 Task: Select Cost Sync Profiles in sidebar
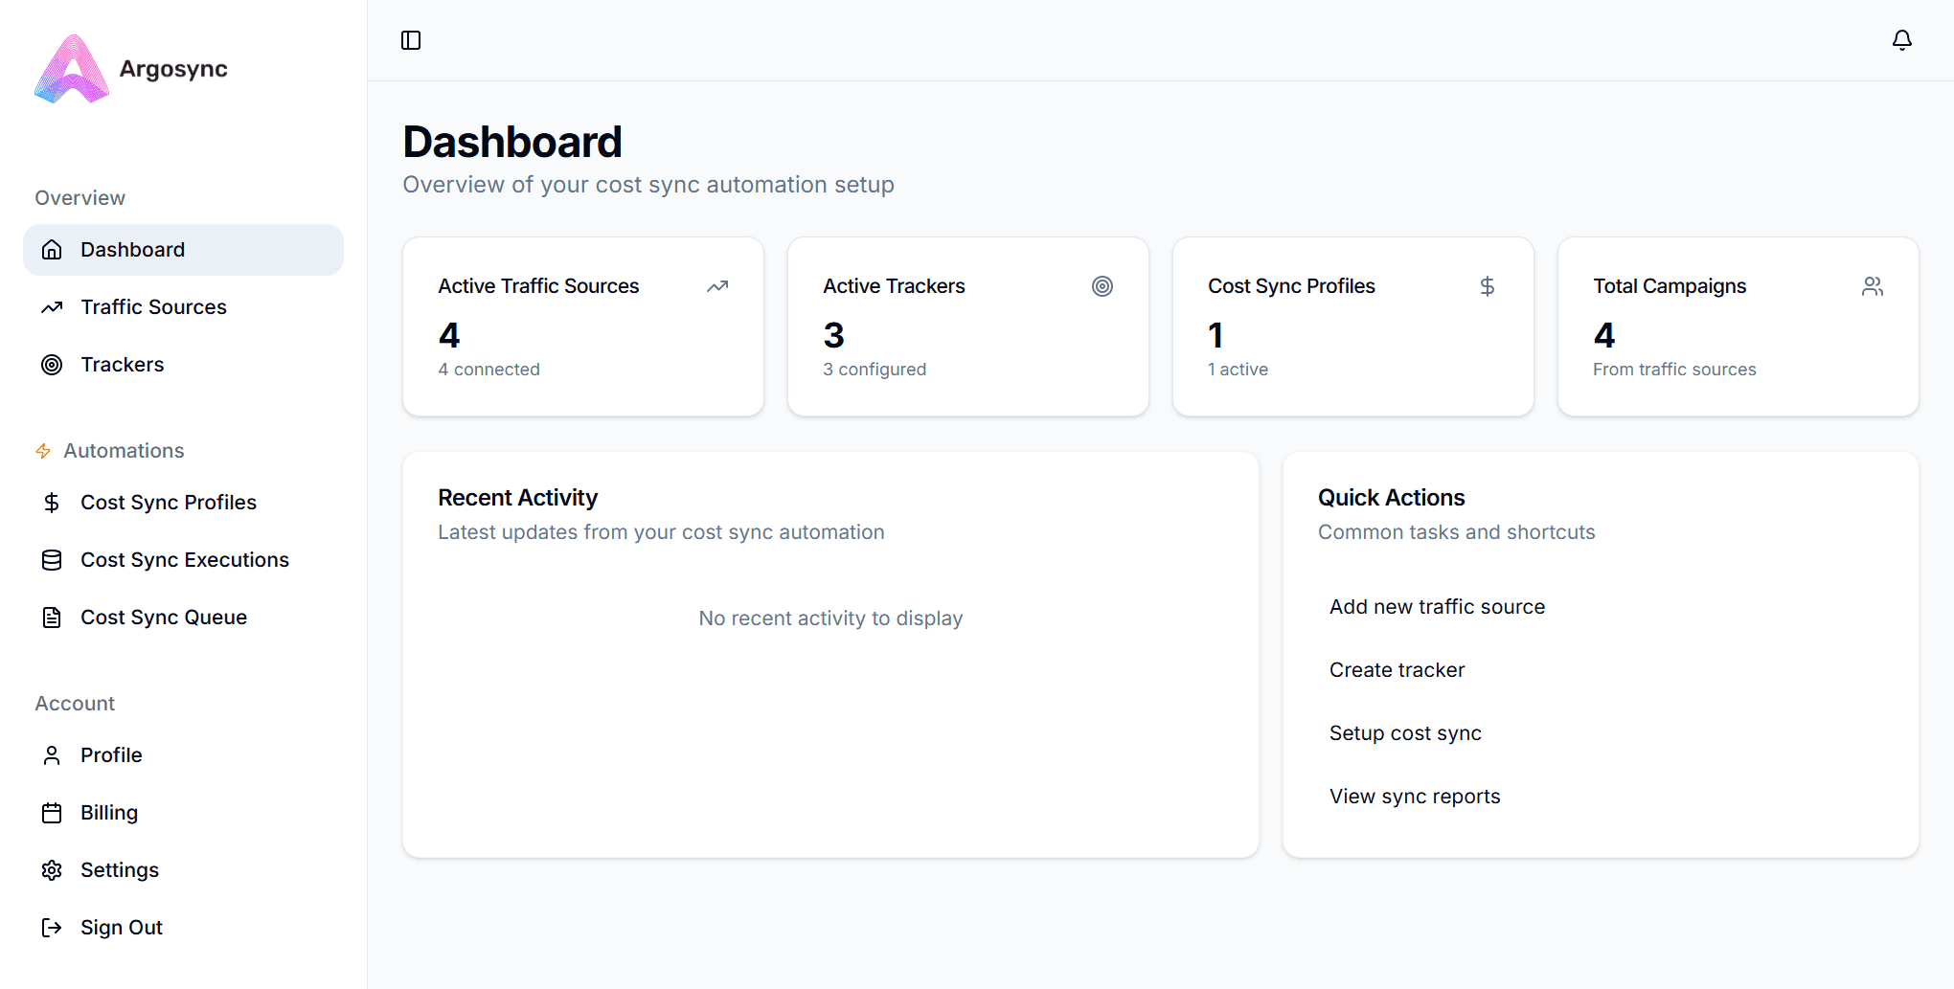[168, 503]
